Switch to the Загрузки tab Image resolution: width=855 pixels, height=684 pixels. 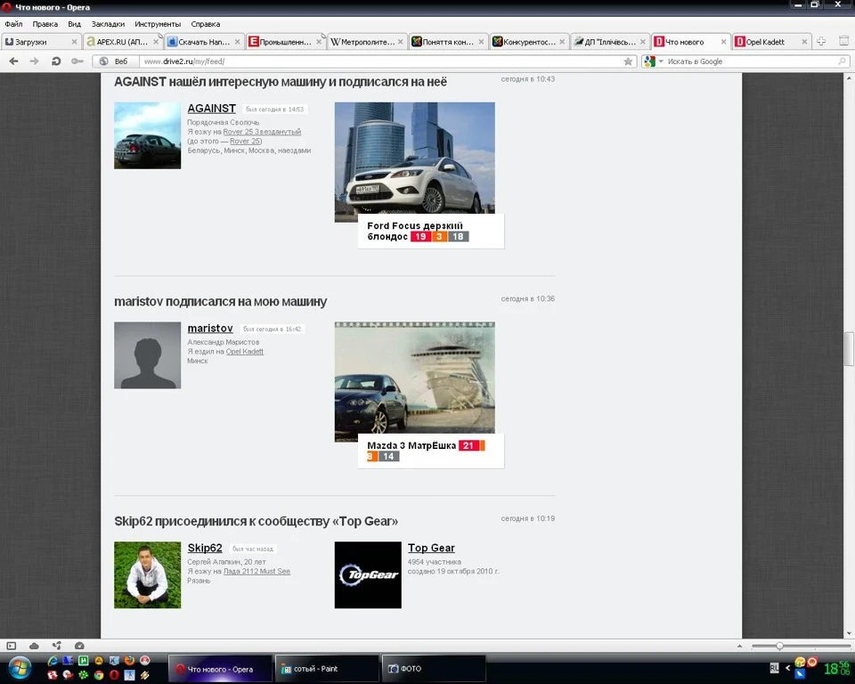tap(41, 42)
